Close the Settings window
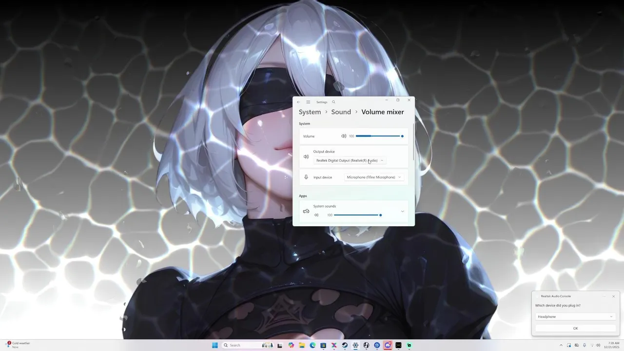This screenshot has width=624, height=351. click(x=409, y=100)
